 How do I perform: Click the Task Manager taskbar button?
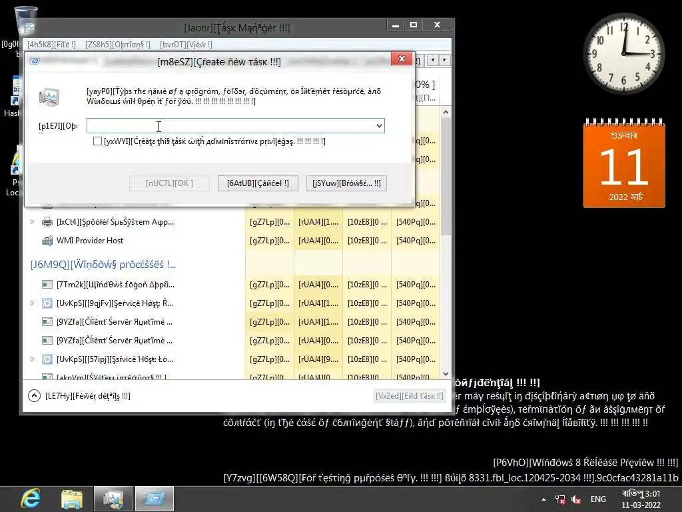tap(113, 499)
